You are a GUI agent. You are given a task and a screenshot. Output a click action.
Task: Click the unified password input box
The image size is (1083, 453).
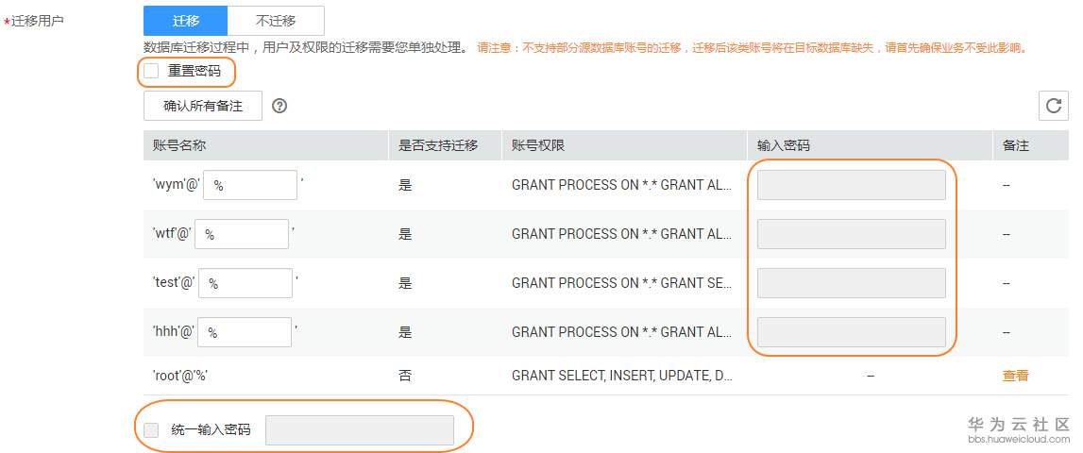tap(360, 430)
